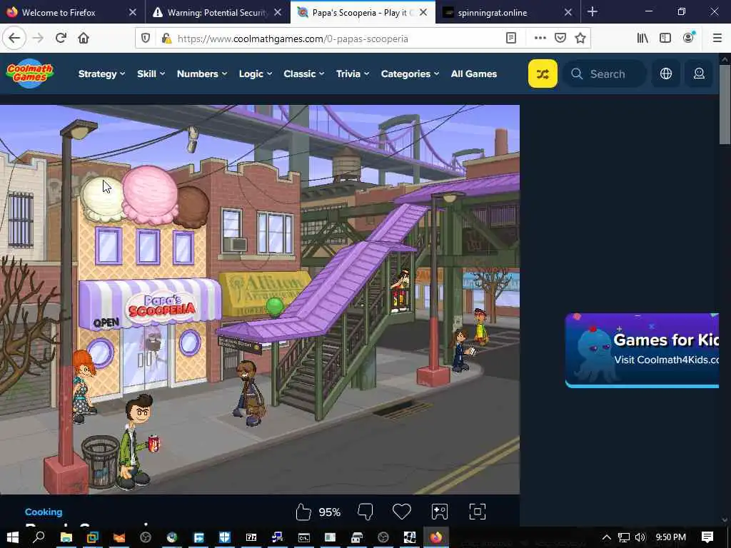This screenshot has width=731, height=548.
Task: Close the spinningrat.online tab
Action: (x=568, y=13)
